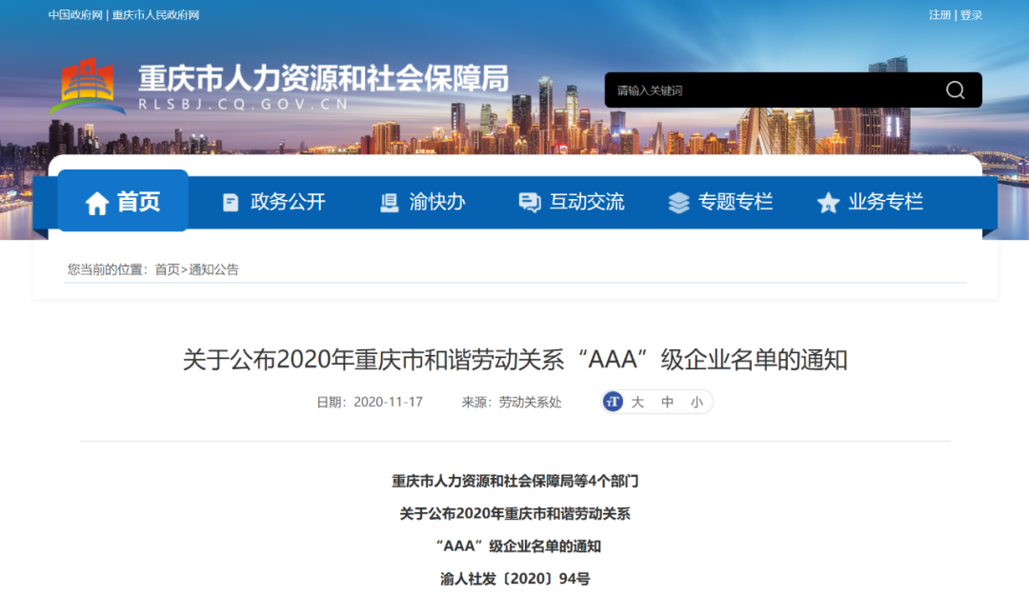Set font size to 大 (large)
The width and height of the screenshot is (1029, 595).
[x=637, y=402]
